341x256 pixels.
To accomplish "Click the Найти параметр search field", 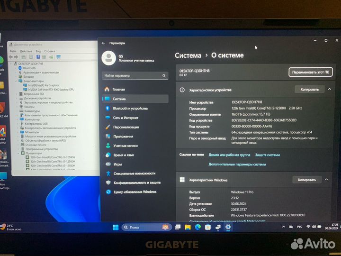I will tap(135, 75).
